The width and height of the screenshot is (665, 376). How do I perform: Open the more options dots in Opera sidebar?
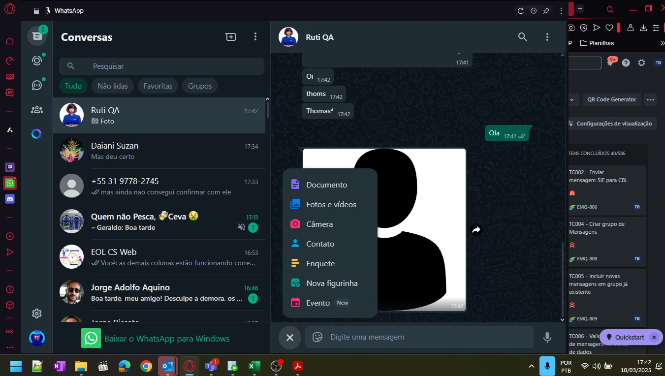(10, 347)
